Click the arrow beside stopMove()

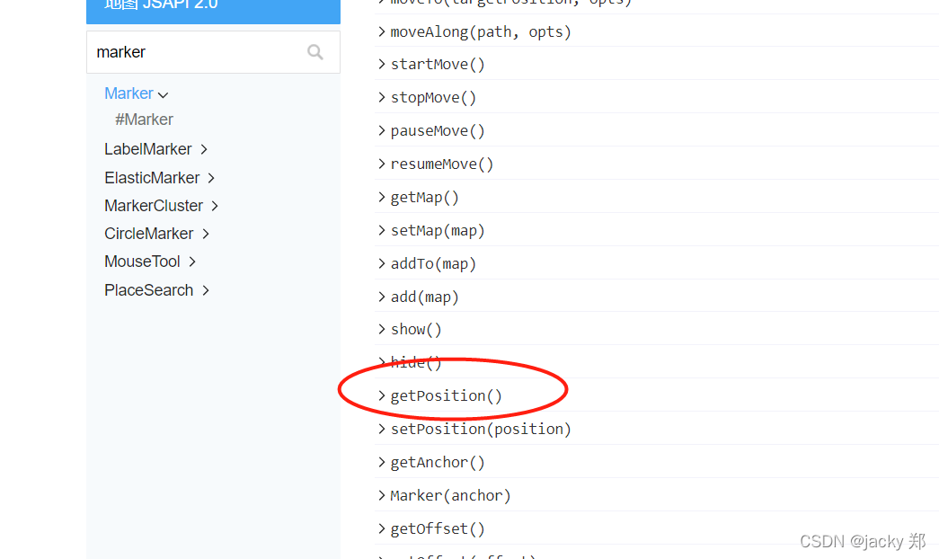pyautogui.click(x=382, y=97)
